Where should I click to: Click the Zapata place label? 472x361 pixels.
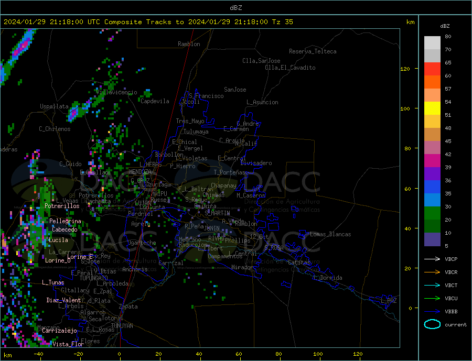point(128,307)
